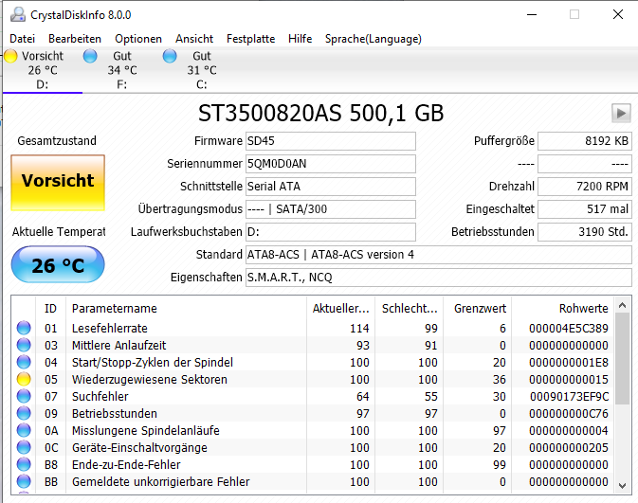Click the Misslungene Spindelanläufe parameter name
This screenshot has width=638, height=503.
pyautogui.click(x=146, y=431)
